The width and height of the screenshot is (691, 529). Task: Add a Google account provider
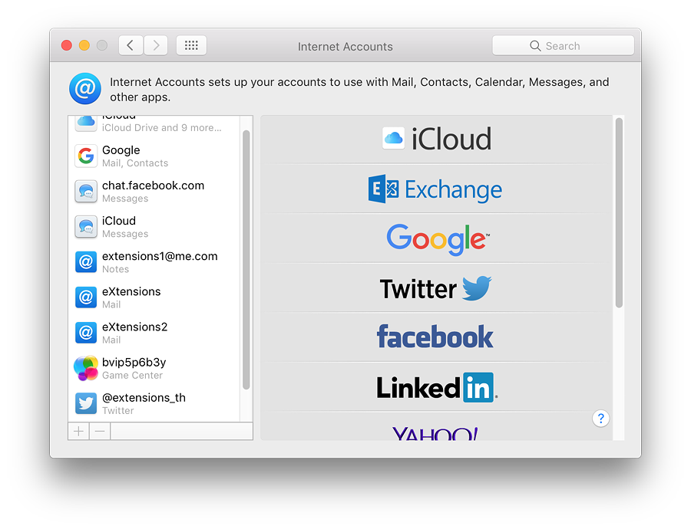click(x=436, y=239)
